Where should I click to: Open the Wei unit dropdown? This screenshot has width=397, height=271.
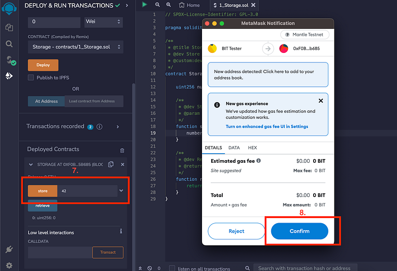pos(104,22)
